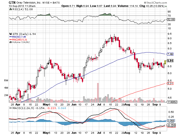178x135 pixels.
Task: Click the black MACD legend line marker
Action: pos(11,108)
